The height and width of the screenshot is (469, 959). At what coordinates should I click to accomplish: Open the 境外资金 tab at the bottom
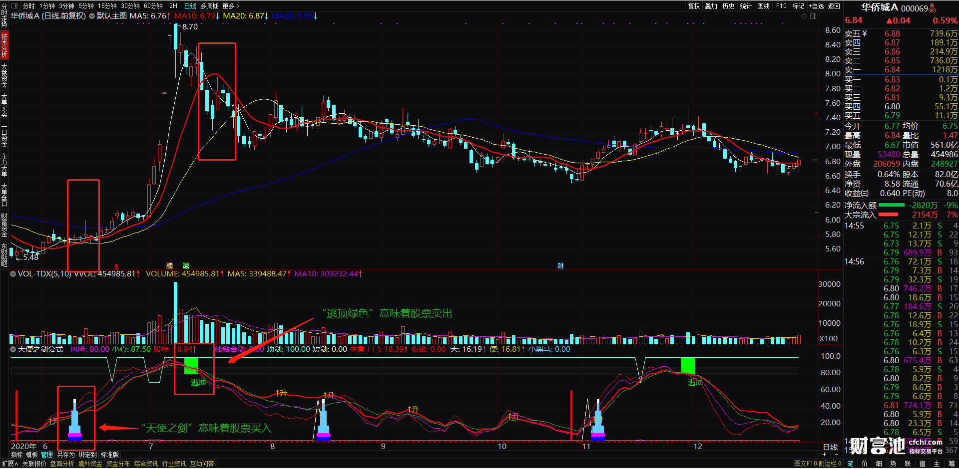pos(90,464)
